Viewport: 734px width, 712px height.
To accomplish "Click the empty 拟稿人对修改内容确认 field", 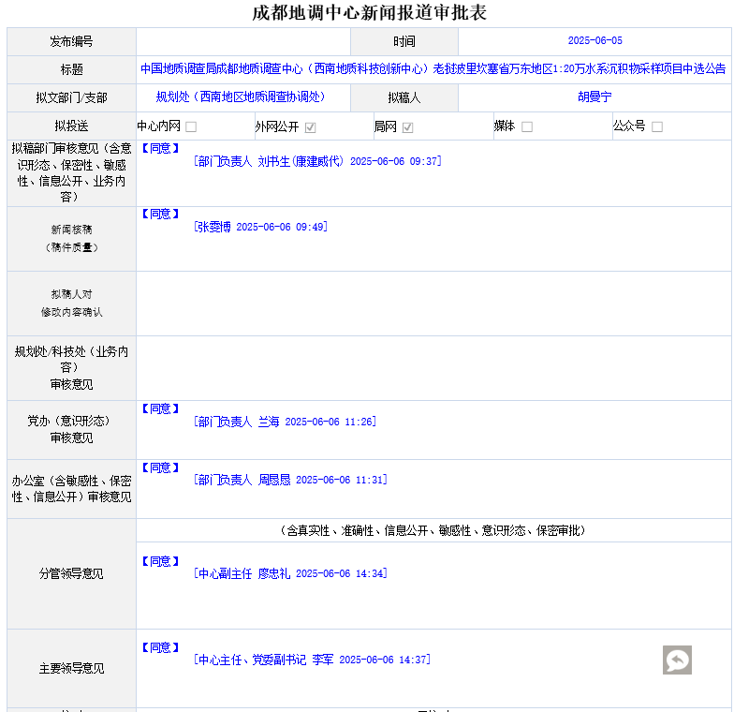I will pos(433,304).
